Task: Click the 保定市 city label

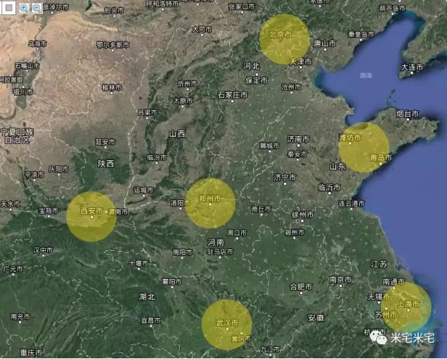Action: click(x=257, y=80)
